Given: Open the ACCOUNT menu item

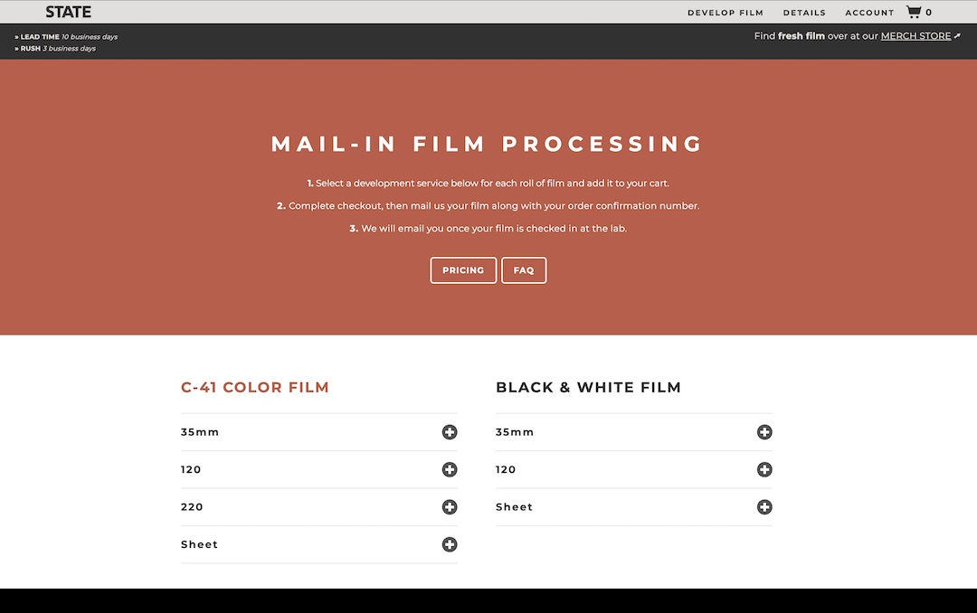Looking at the screenshot, I should (869, 13).
